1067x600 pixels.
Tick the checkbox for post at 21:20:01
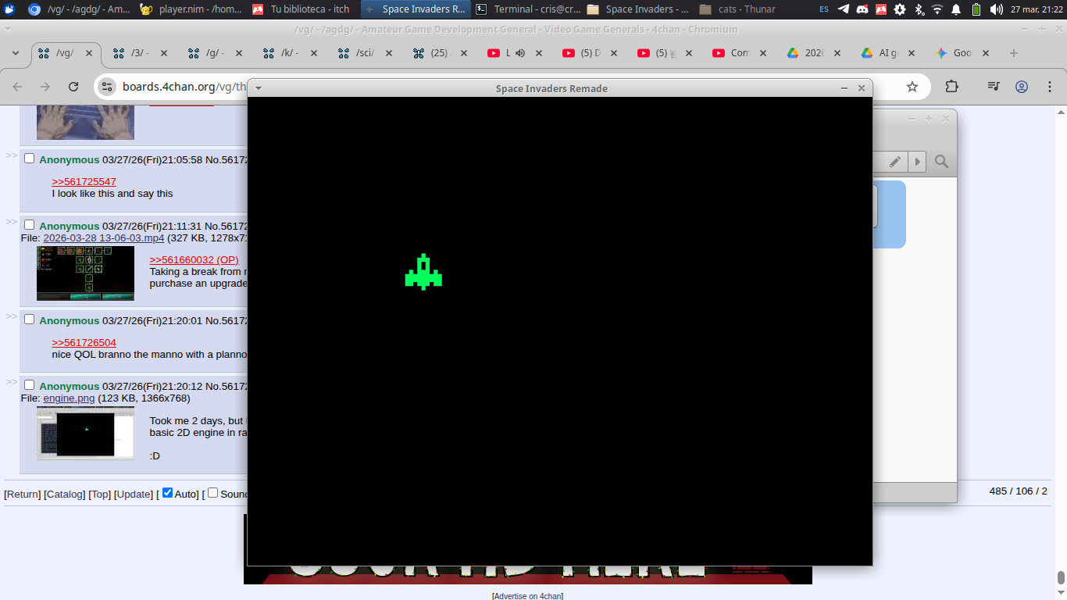(x=30, y=320)
